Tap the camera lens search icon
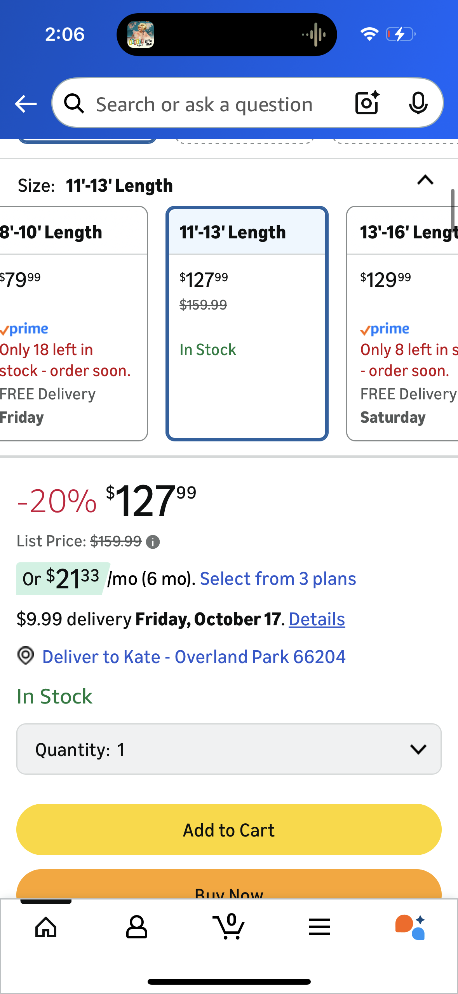The image size is (458, 994). (x=367, y=103)
